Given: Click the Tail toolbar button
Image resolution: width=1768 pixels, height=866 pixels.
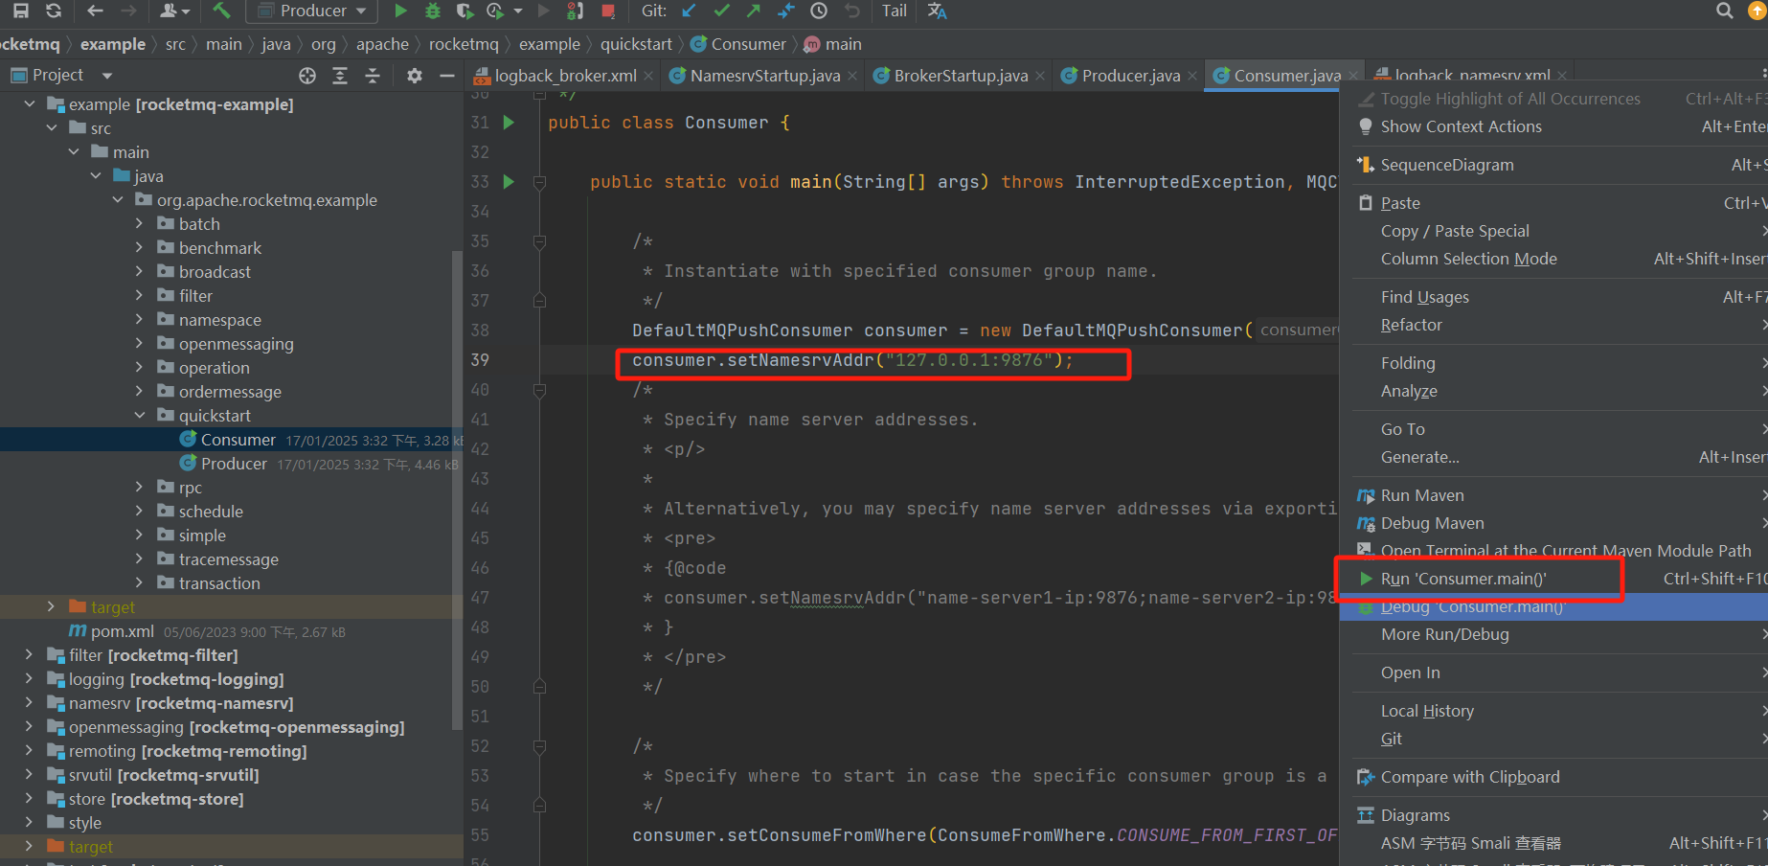Looking at the screenshot, I should [x=895, y=11].
